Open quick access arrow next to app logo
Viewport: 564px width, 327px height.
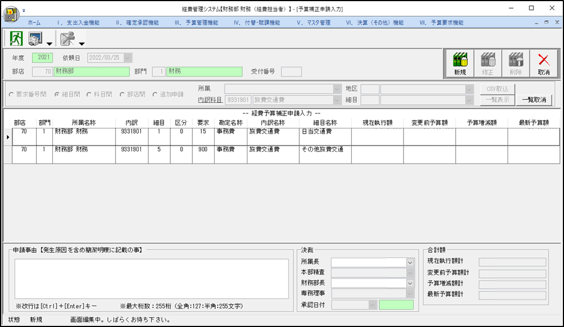pos(24,10)
